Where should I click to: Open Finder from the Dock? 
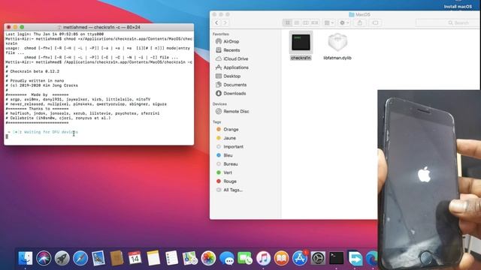coord(26,258)
